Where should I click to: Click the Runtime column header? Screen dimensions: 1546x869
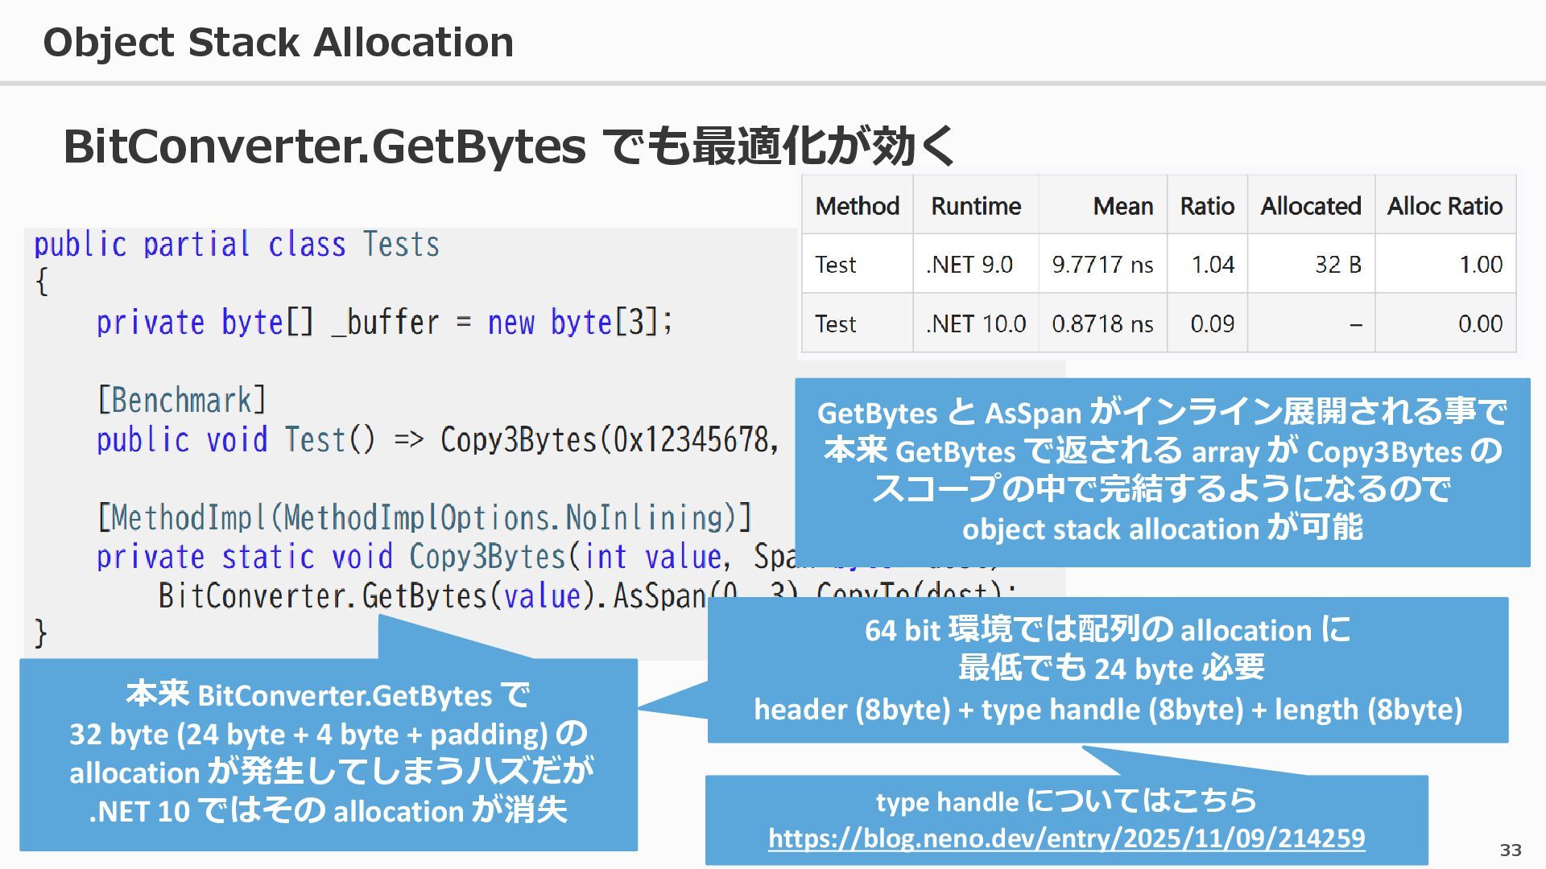click(975, 206)
